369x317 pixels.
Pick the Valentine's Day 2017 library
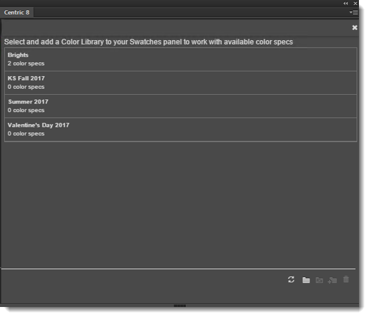[180, 129]
